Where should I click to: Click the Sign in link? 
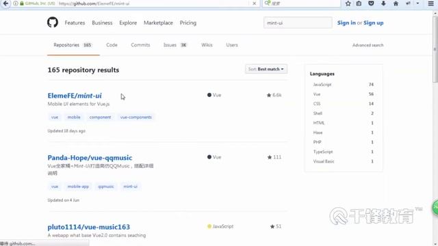pyautogui.click(x=346, y=23)
